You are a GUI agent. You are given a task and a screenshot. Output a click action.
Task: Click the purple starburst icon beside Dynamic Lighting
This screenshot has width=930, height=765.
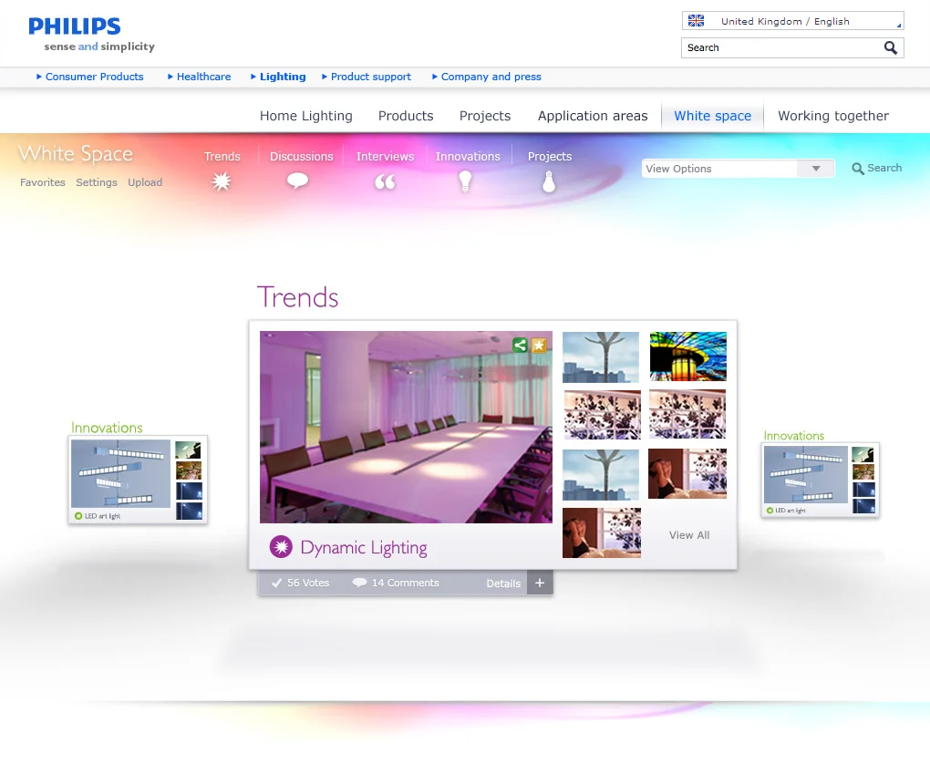[281, 547]
